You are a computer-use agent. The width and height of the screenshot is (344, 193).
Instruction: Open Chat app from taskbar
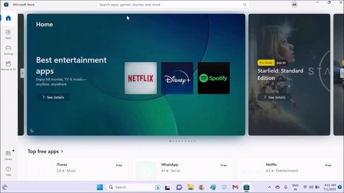pyautogui.click(x=179, y=187)
